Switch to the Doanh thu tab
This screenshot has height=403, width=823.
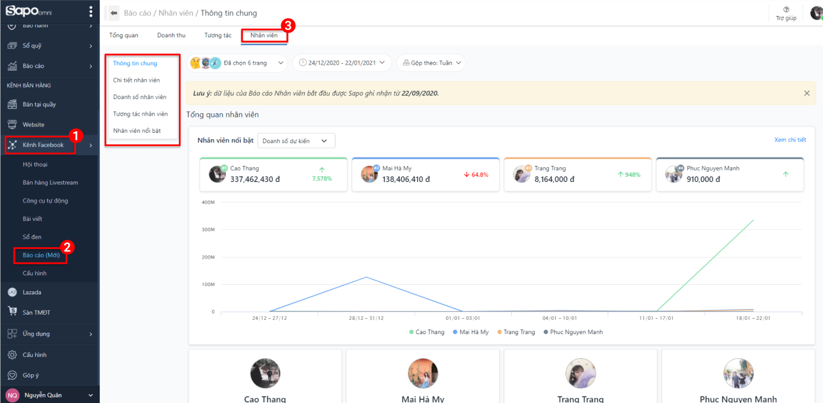pyautogui.click(x=171, y=35)
